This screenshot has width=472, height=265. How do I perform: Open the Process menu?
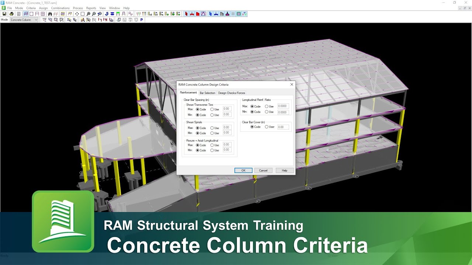(78, 8)
